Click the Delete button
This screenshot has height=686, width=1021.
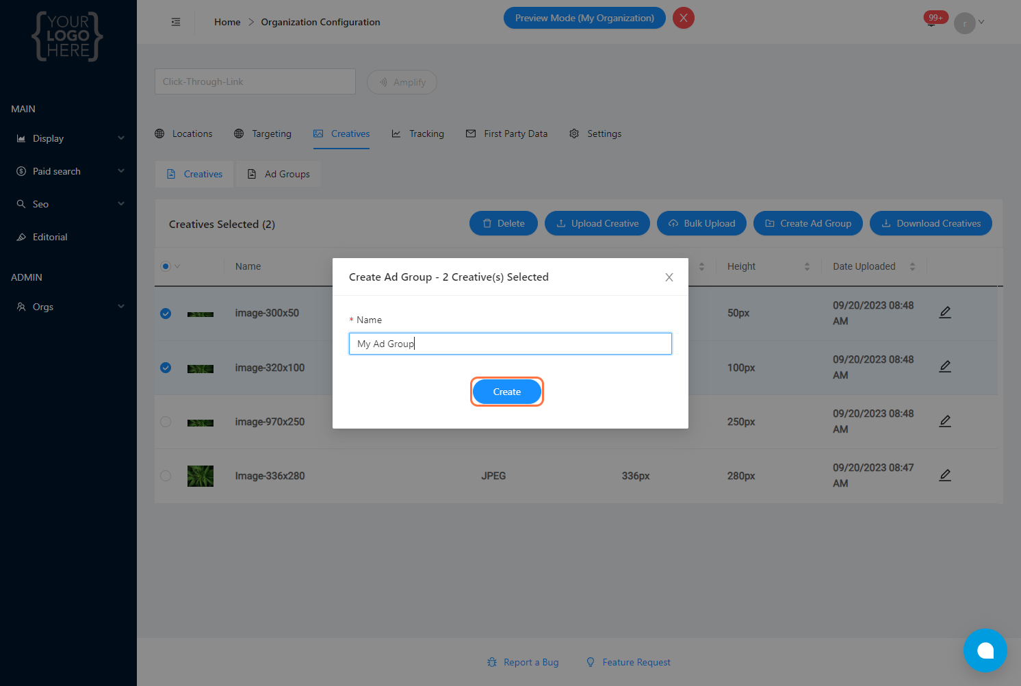[504, 223]
